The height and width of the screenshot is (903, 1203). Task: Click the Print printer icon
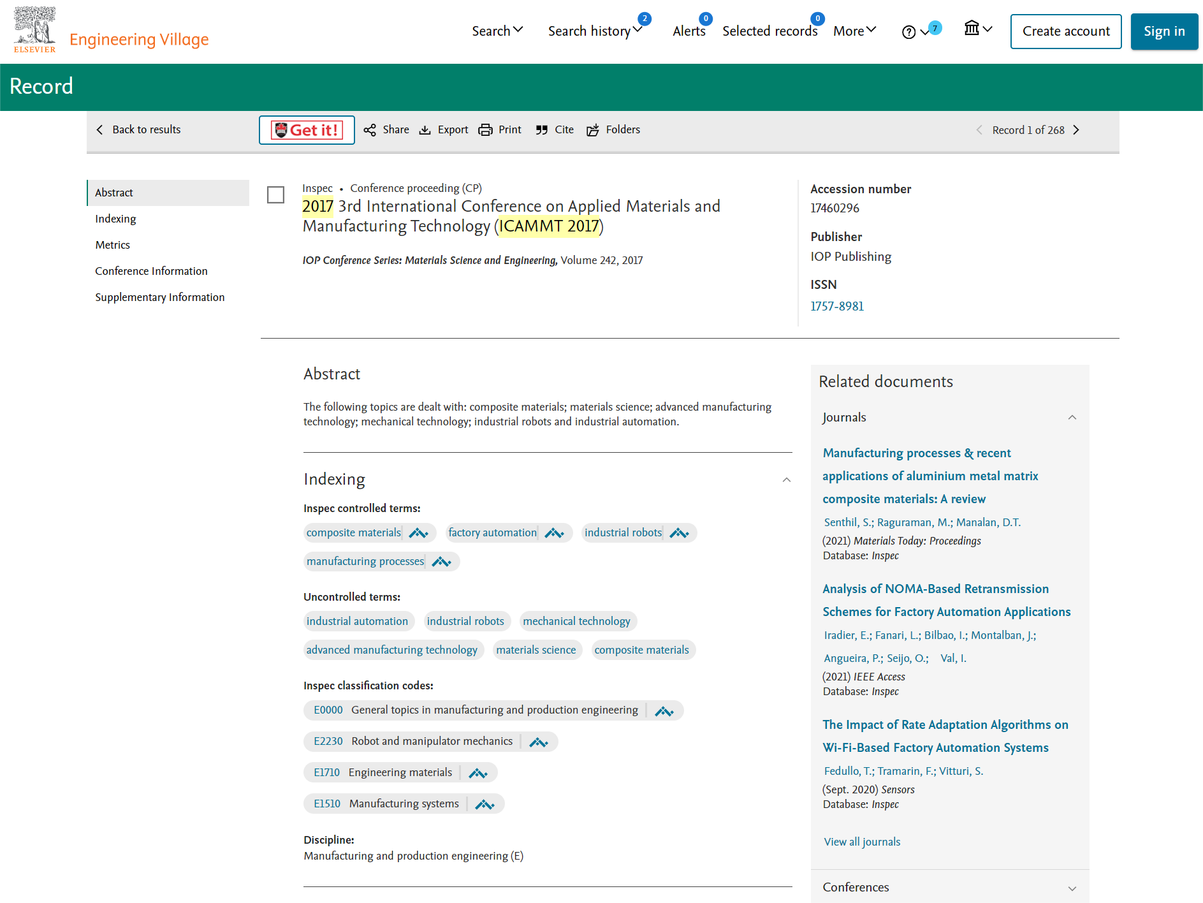click(485, 130)
